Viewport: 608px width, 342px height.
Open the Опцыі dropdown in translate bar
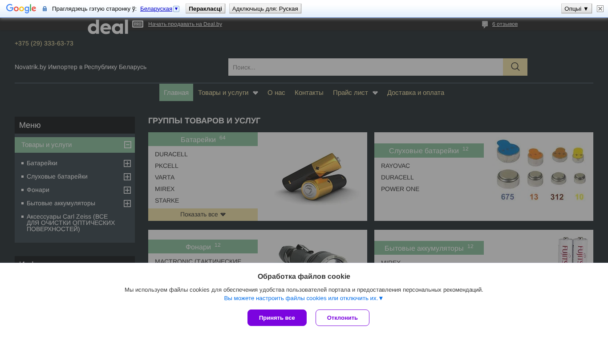(x=576, y=8)
